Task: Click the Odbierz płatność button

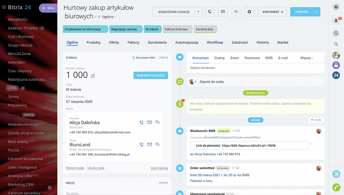Action: pyautogui.click(x=150, y=75)
